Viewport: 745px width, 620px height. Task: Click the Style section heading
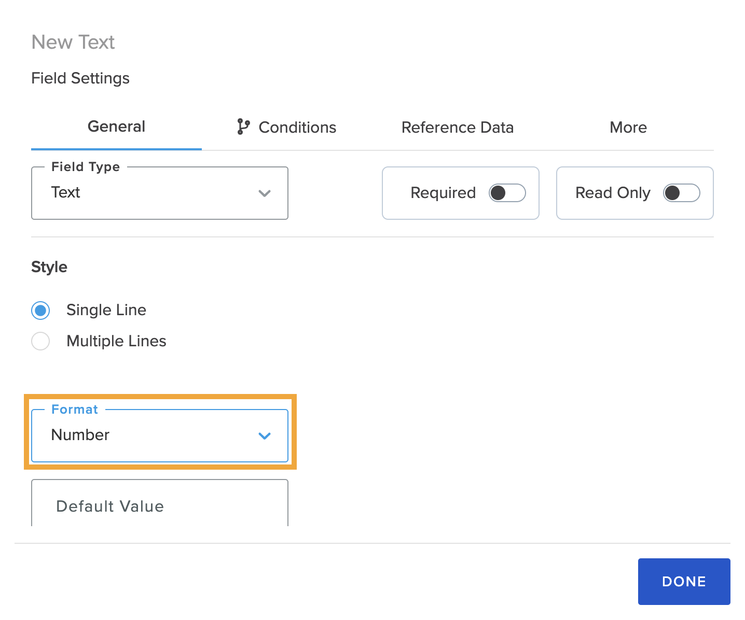[x=49, y=267]
